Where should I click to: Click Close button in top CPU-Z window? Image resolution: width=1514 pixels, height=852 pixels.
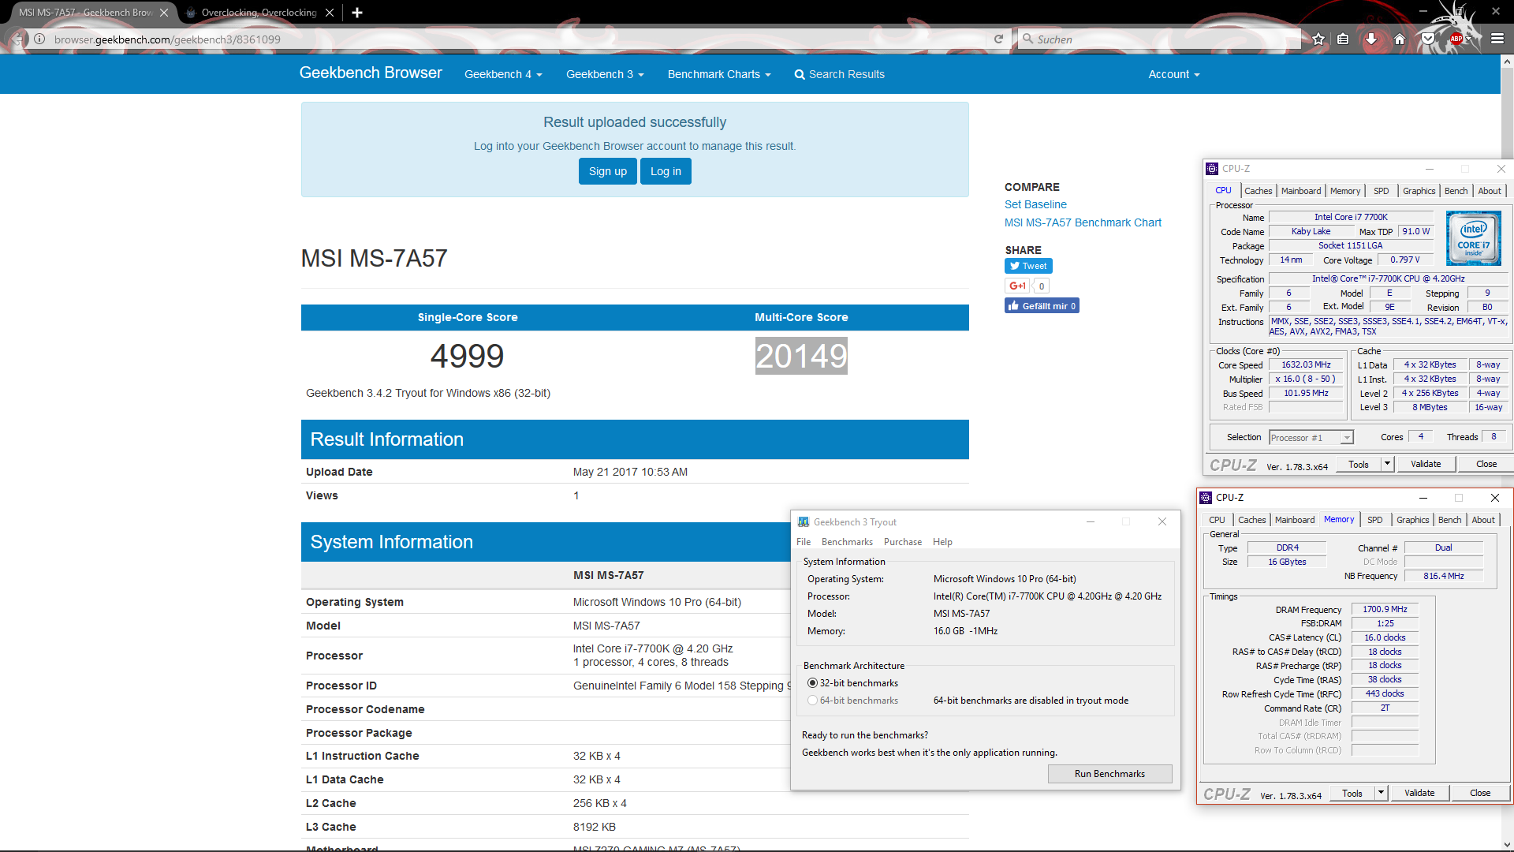point(1486,464)
